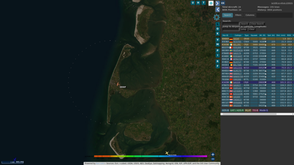294x165 pixels.
Task: Open the Esri.com attribution link
Action: (x=100, y=164)
